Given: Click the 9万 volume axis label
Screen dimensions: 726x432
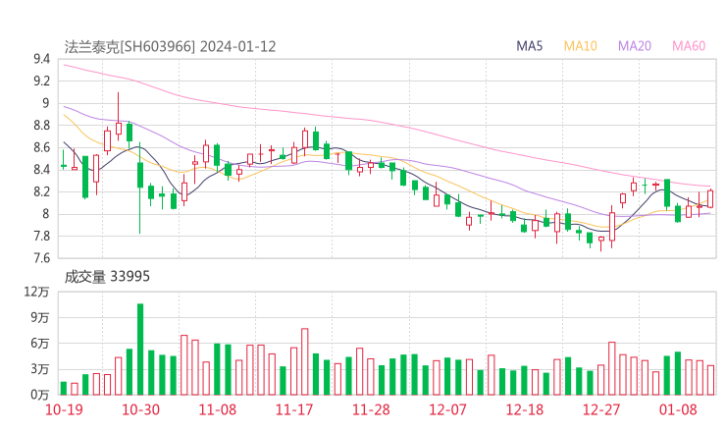Looking at the screenshot, I should click(40, 318).
